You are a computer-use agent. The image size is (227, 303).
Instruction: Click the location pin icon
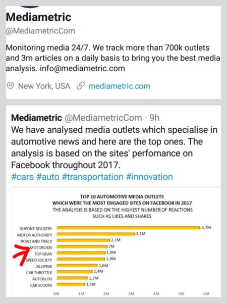pos(10,86)
